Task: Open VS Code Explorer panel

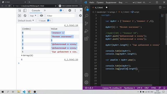Action: (86, 9)
